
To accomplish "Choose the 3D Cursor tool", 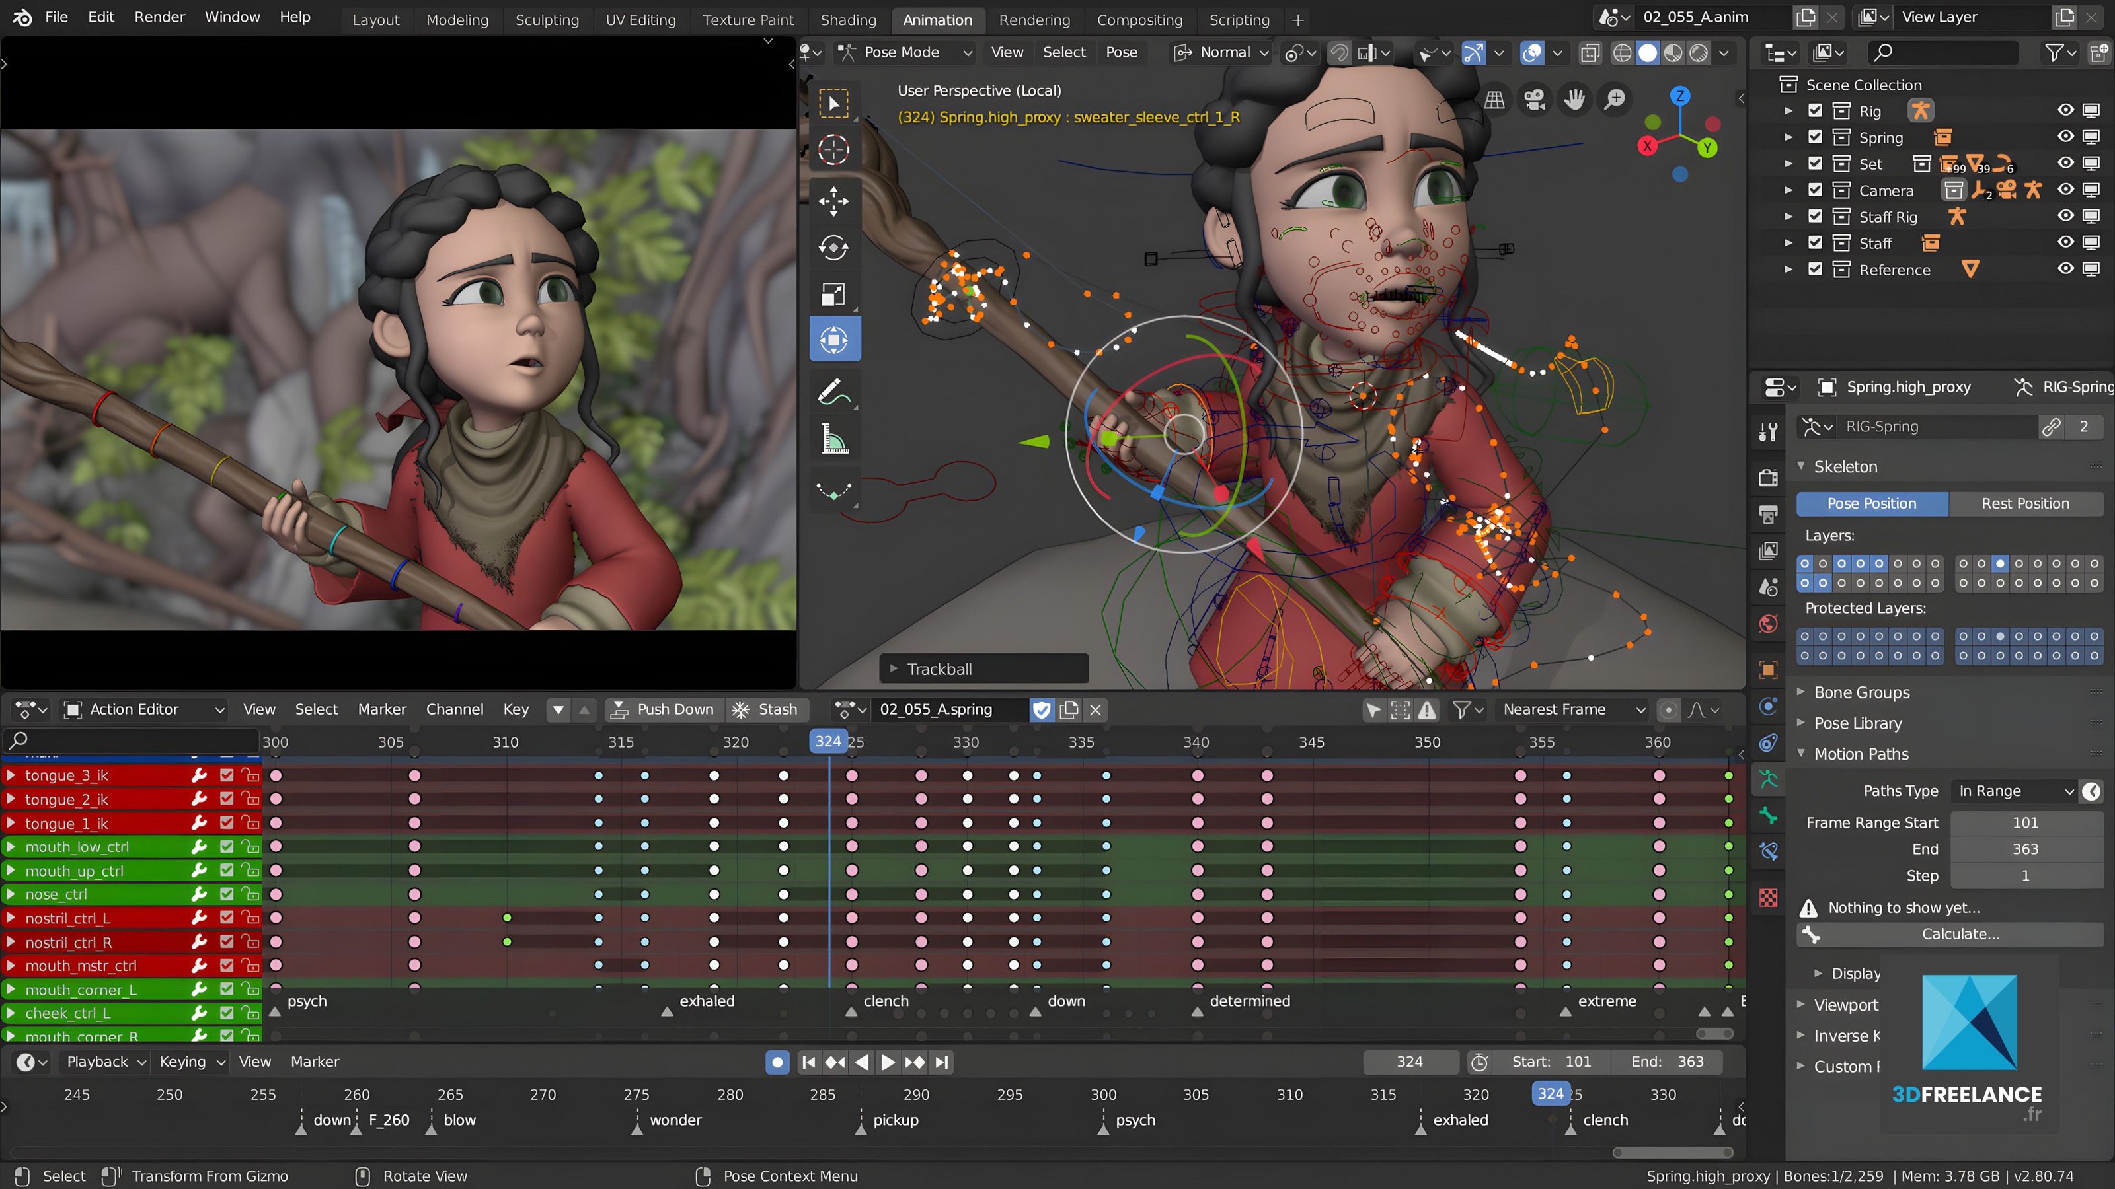I will coord(833,150).
